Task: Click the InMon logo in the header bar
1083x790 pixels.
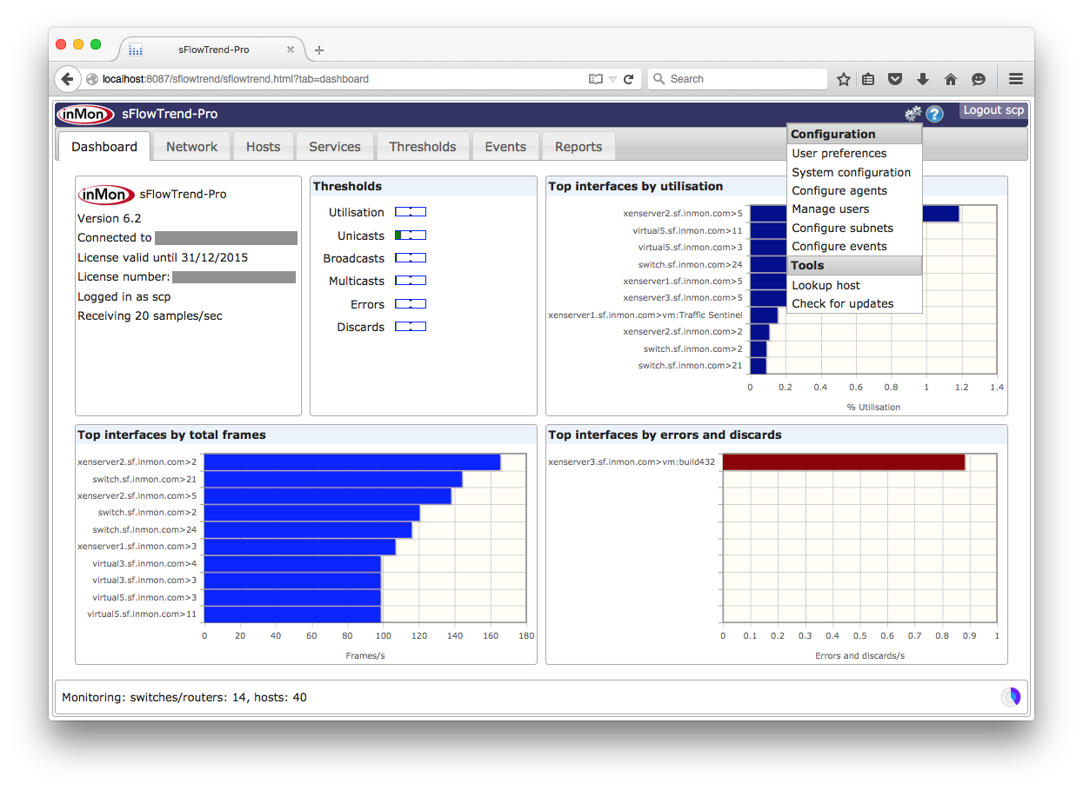Action: click(x=85, y=114)
